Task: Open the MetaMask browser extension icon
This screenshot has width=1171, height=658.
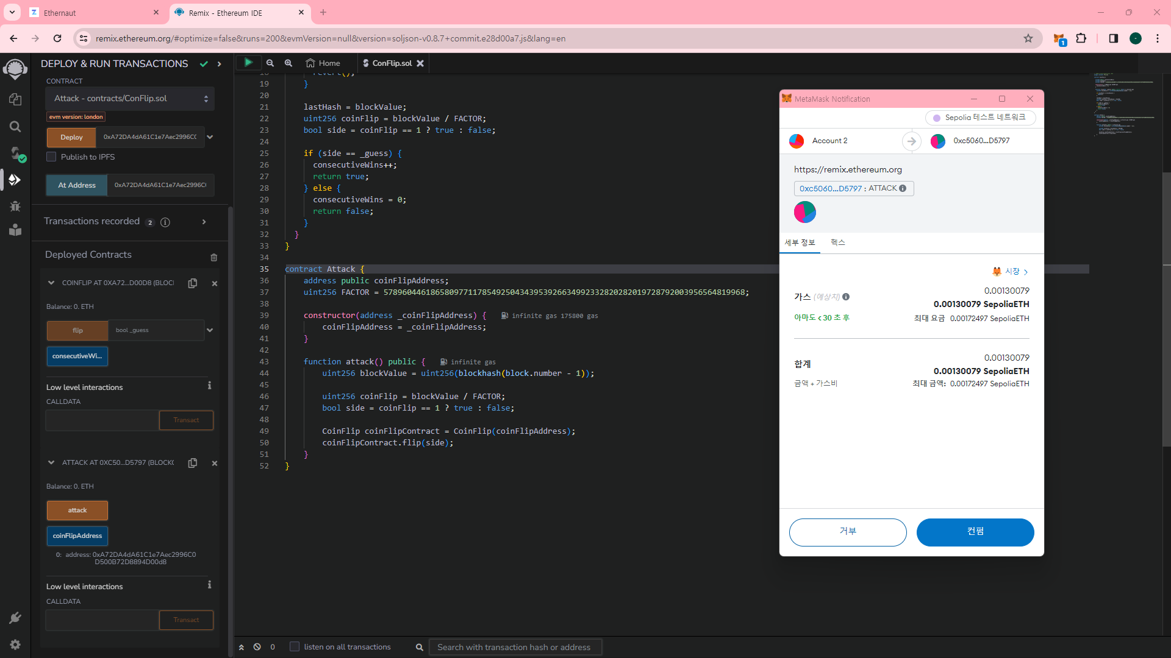Action: [1059, 39]
